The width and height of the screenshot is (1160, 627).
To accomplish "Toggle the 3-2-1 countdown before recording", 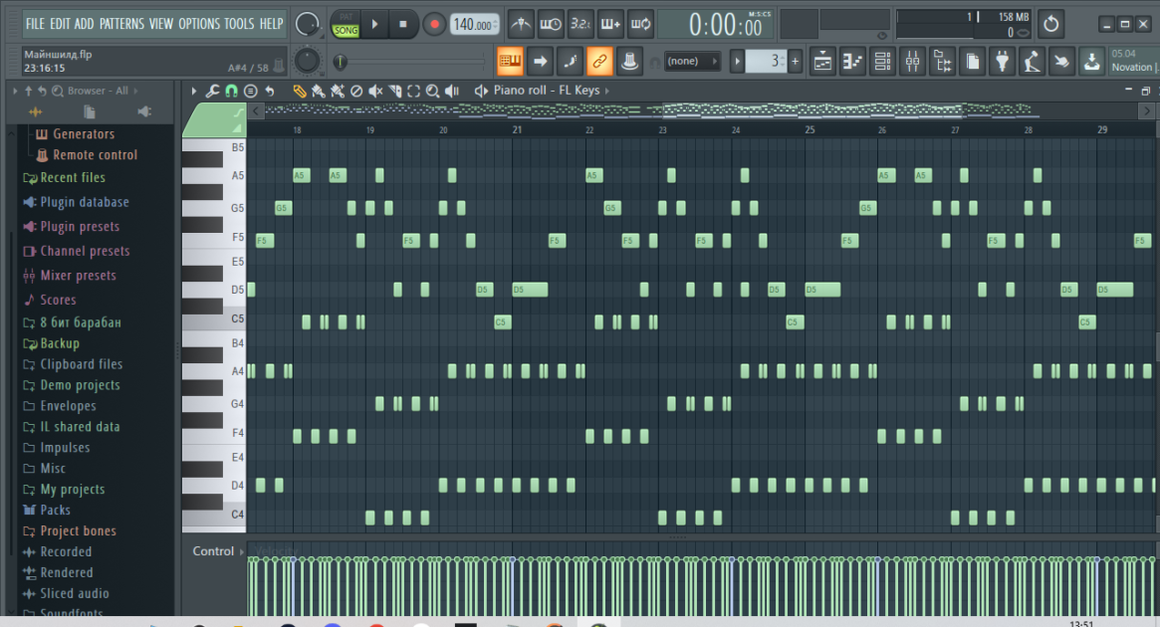I will click(x=580, y=25).
